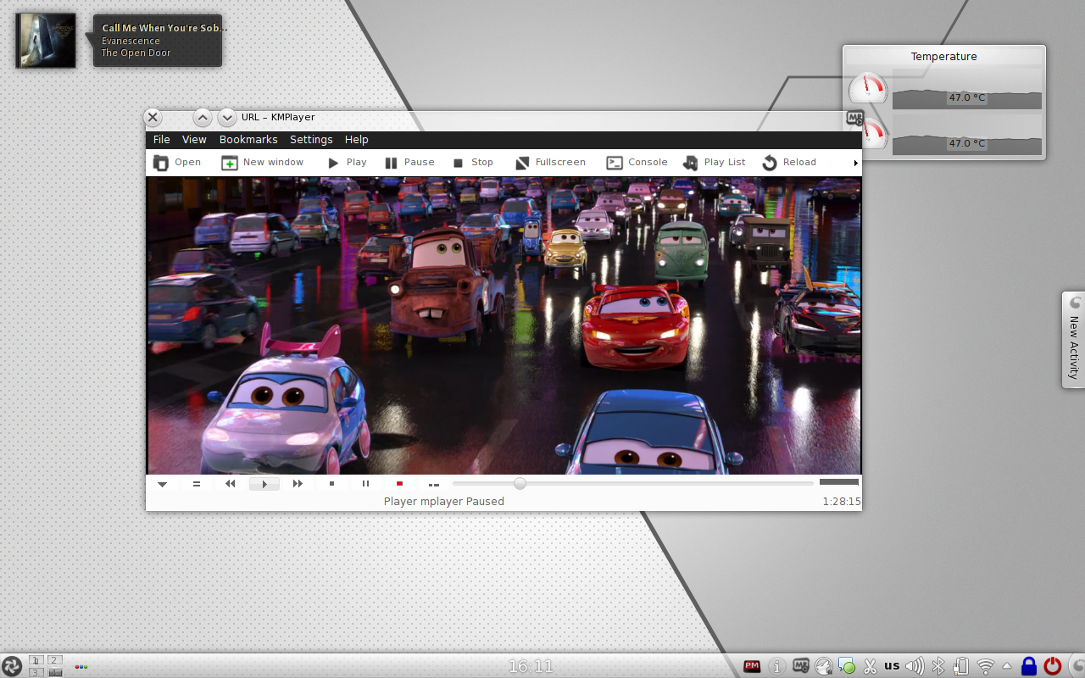Switch to virtual desktop 4
The height and width of the screenshot is (678, 1085).
[x=54, y=672]
